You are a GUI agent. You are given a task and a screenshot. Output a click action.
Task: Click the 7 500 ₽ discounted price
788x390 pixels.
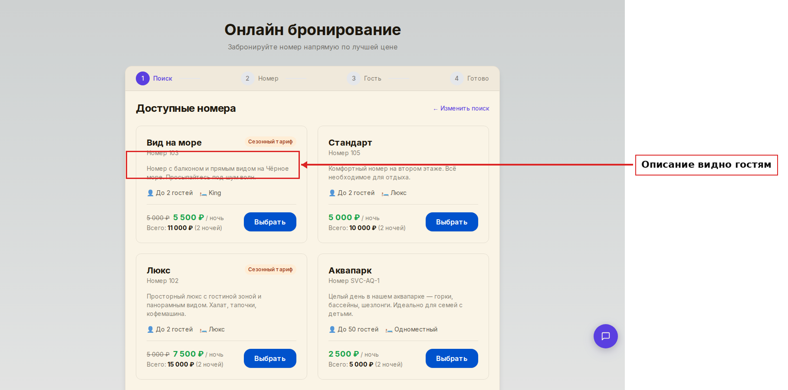(188, 354)
